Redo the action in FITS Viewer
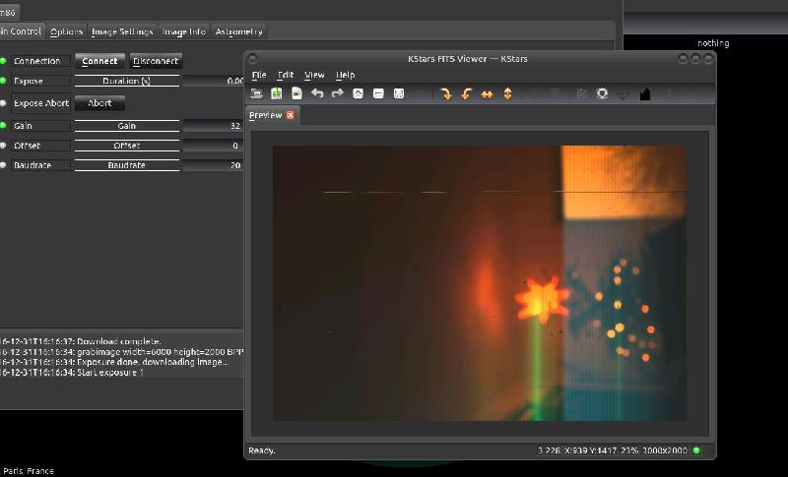 coord(337,93)
